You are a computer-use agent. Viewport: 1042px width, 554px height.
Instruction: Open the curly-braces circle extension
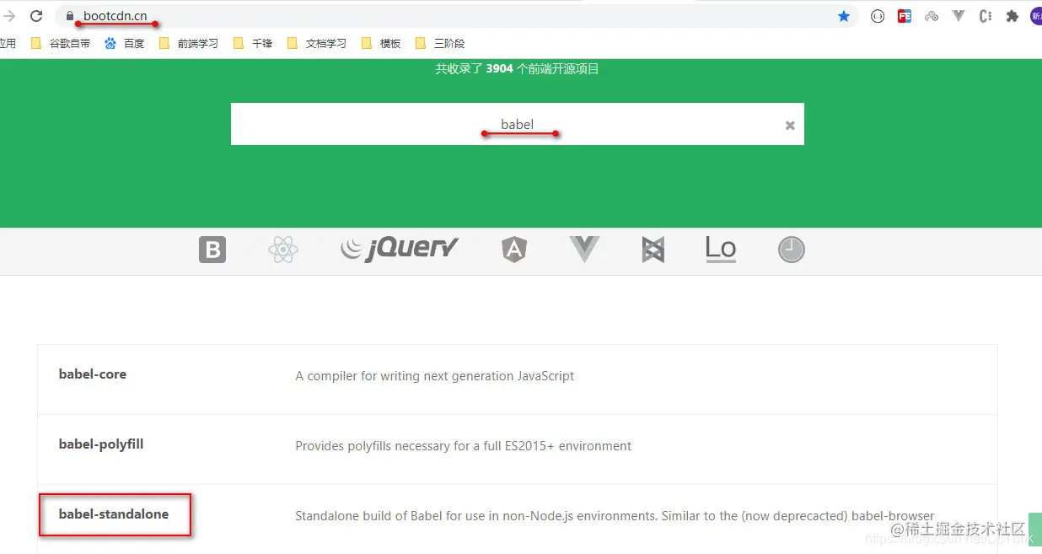coord(878,16)
